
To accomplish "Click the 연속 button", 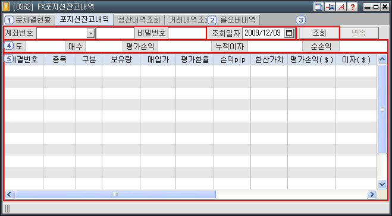I will click(x=359, y=33).
